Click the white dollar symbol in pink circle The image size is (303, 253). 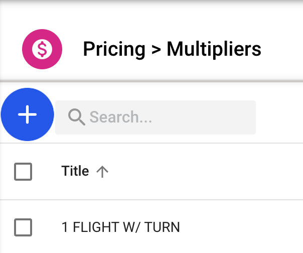pos(42,49)
